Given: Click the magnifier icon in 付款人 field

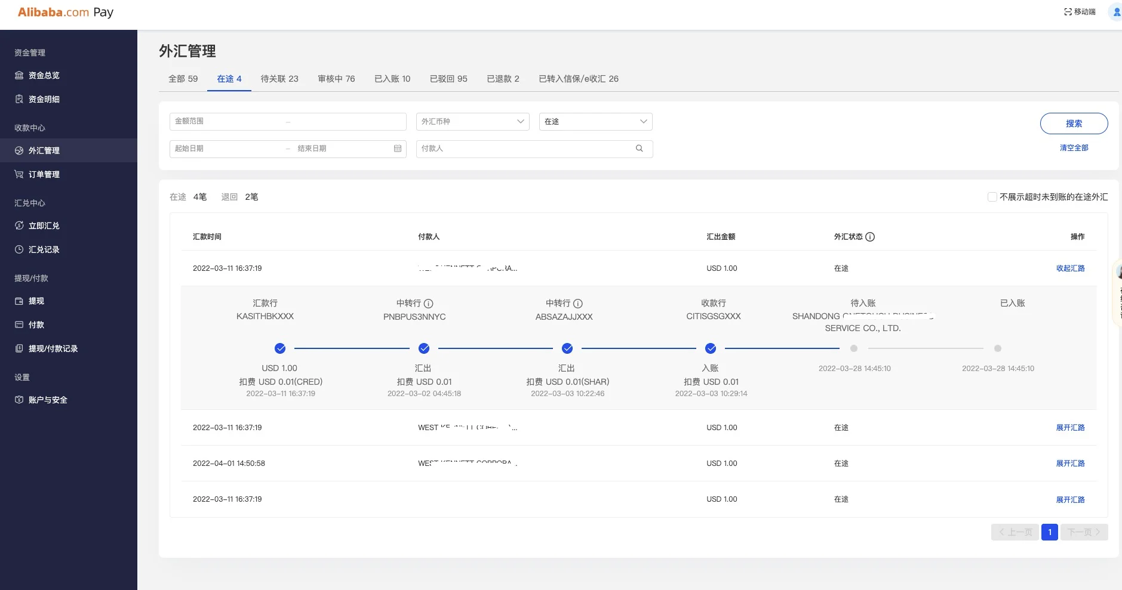Looking at the screenshot, I should [x=639, y=149].
